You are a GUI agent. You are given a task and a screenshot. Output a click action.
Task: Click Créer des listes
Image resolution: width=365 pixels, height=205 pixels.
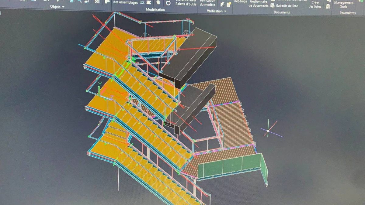315,4
